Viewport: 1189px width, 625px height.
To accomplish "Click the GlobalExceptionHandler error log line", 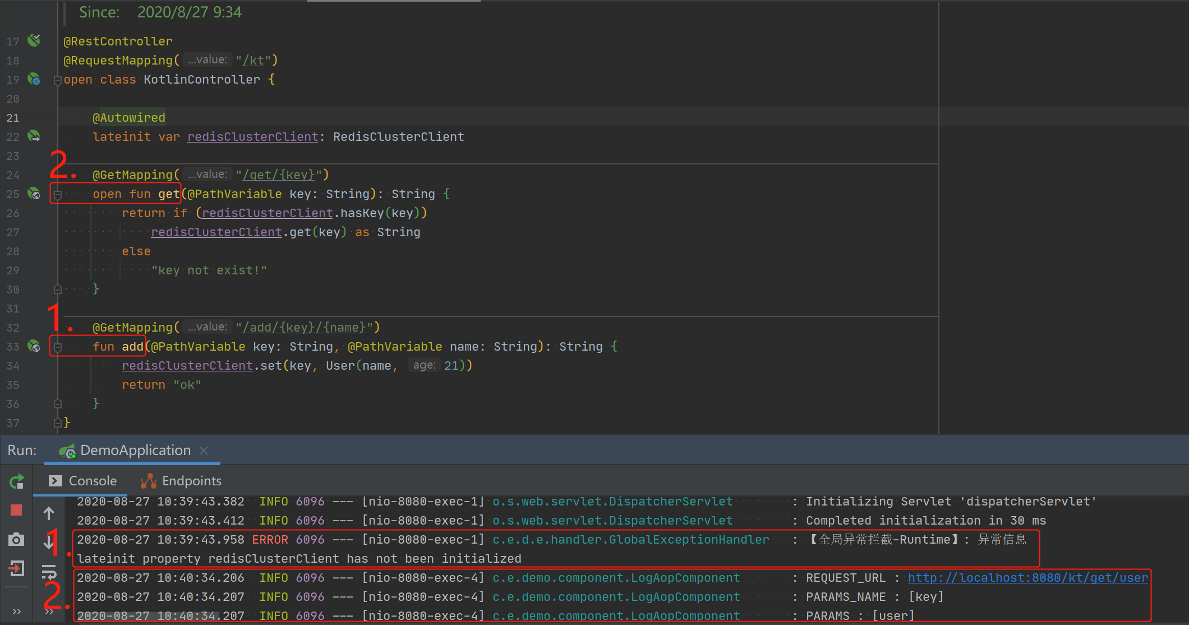I will point(630,540).
